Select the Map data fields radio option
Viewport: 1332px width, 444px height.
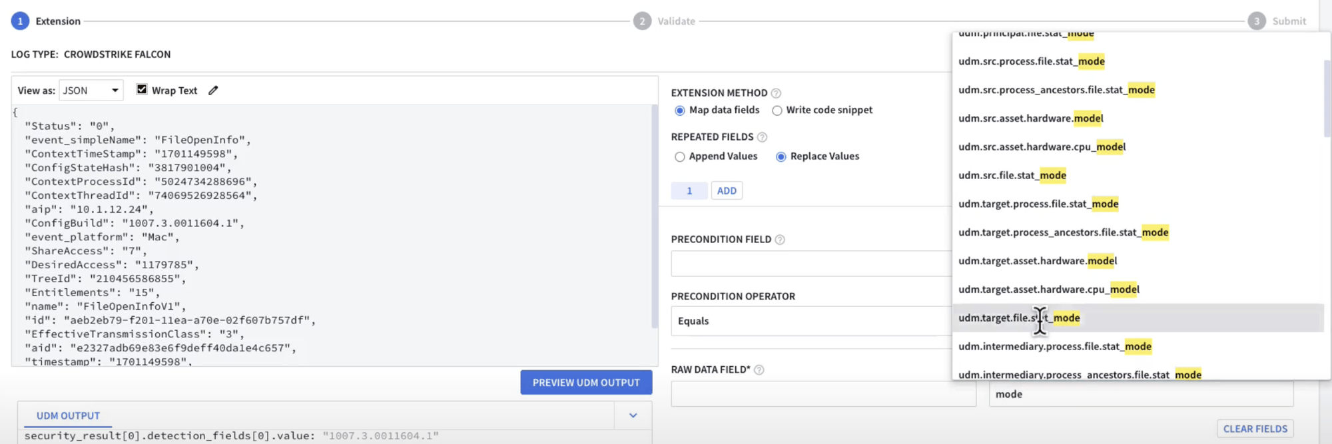tap(680, 111)
